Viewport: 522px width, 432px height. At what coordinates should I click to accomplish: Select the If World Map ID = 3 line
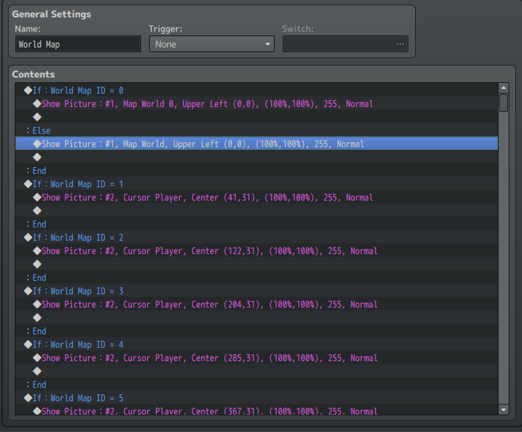(78, 291)
